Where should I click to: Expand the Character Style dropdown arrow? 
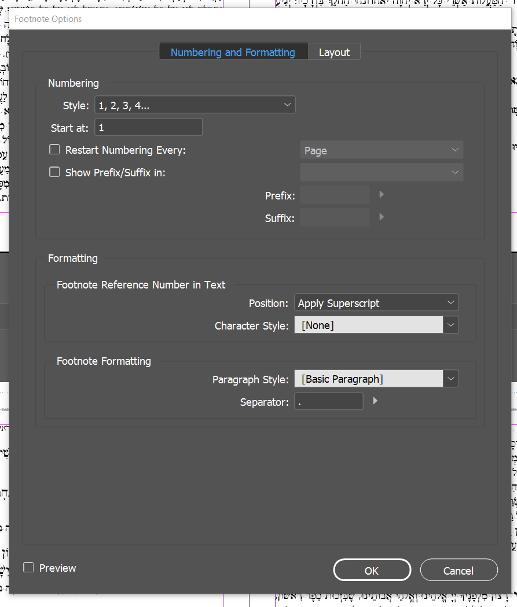(451, 325)
